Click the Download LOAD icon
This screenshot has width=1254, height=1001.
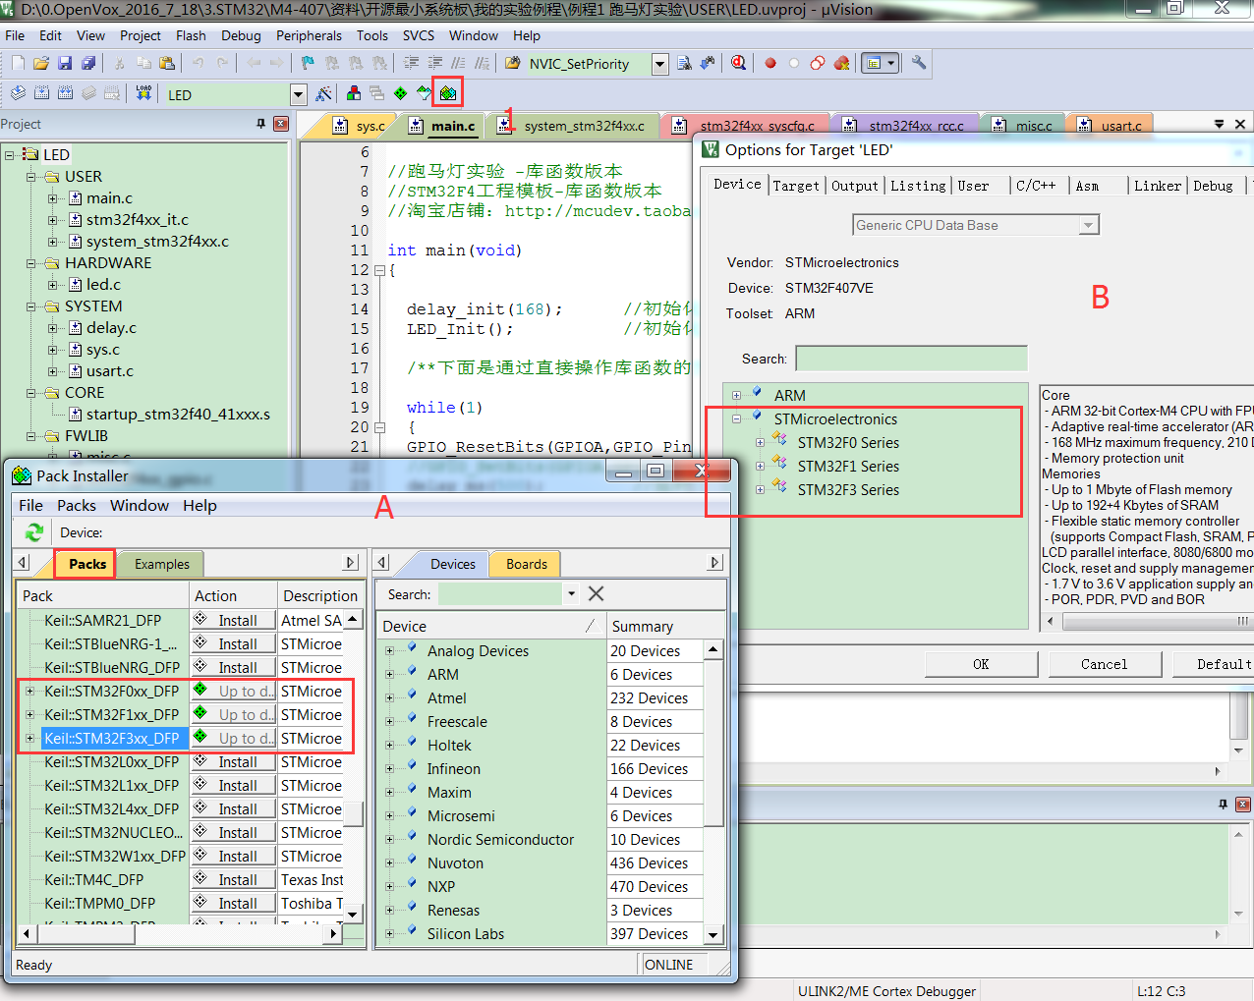click(143, 93)
